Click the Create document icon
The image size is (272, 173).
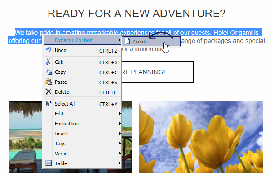pos(127,41)
